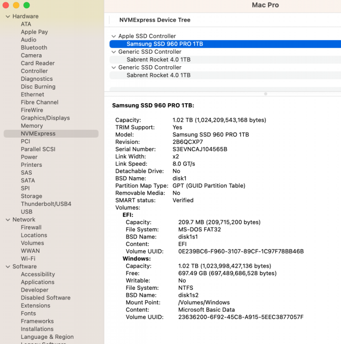Select Bluetooth in the Hardware list
341x344 pixels.
pyautogui.click(x=34, y=48)
